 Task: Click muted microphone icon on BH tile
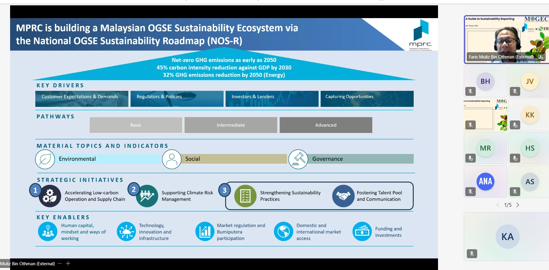pos(470,91)
